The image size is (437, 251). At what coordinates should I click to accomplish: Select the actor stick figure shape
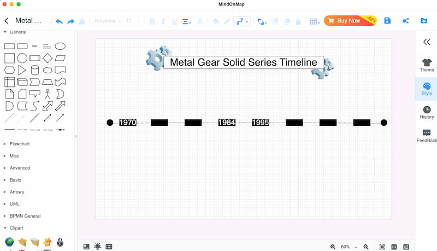[48, 94]
